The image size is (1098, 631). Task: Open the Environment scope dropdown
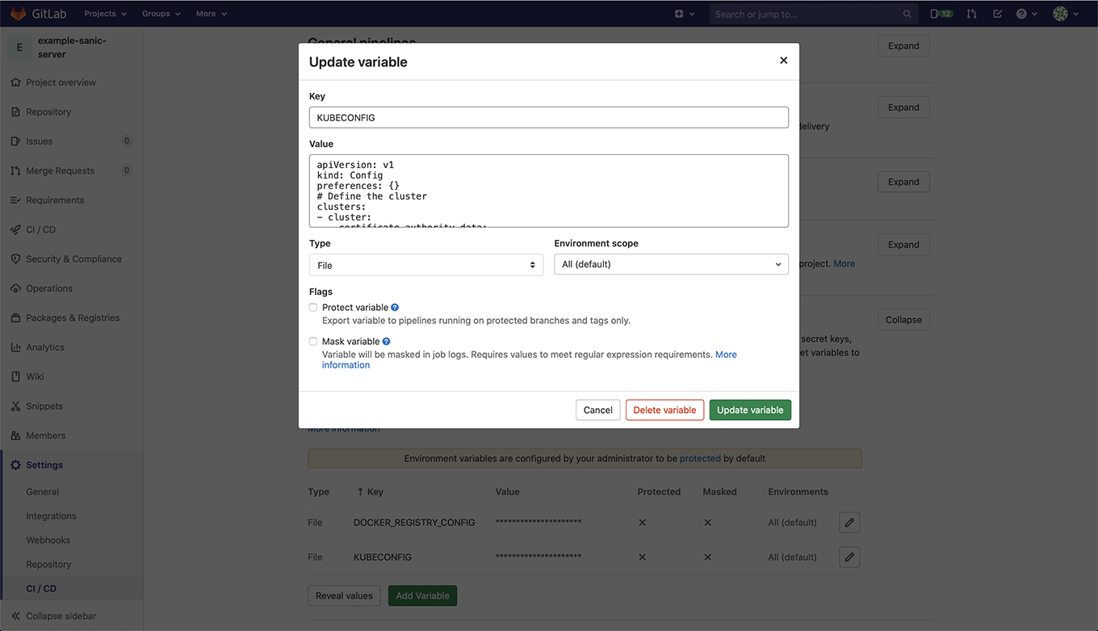click(671, 263)
